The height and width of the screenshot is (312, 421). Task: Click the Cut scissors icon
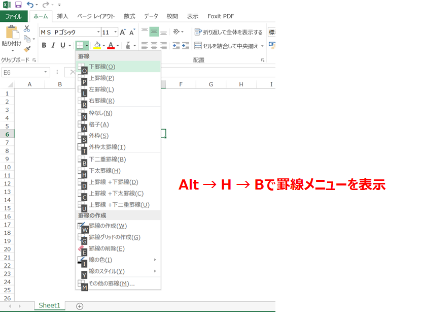[27, 28]
